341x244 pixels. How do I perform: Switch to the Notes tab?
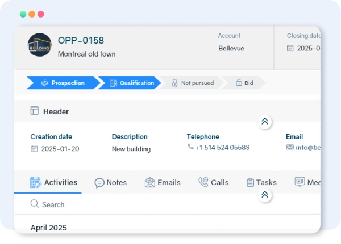[x=110, y=182]
